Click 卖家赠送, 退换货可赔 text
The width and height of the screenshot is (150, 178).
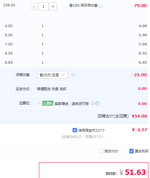pos(72,104)
